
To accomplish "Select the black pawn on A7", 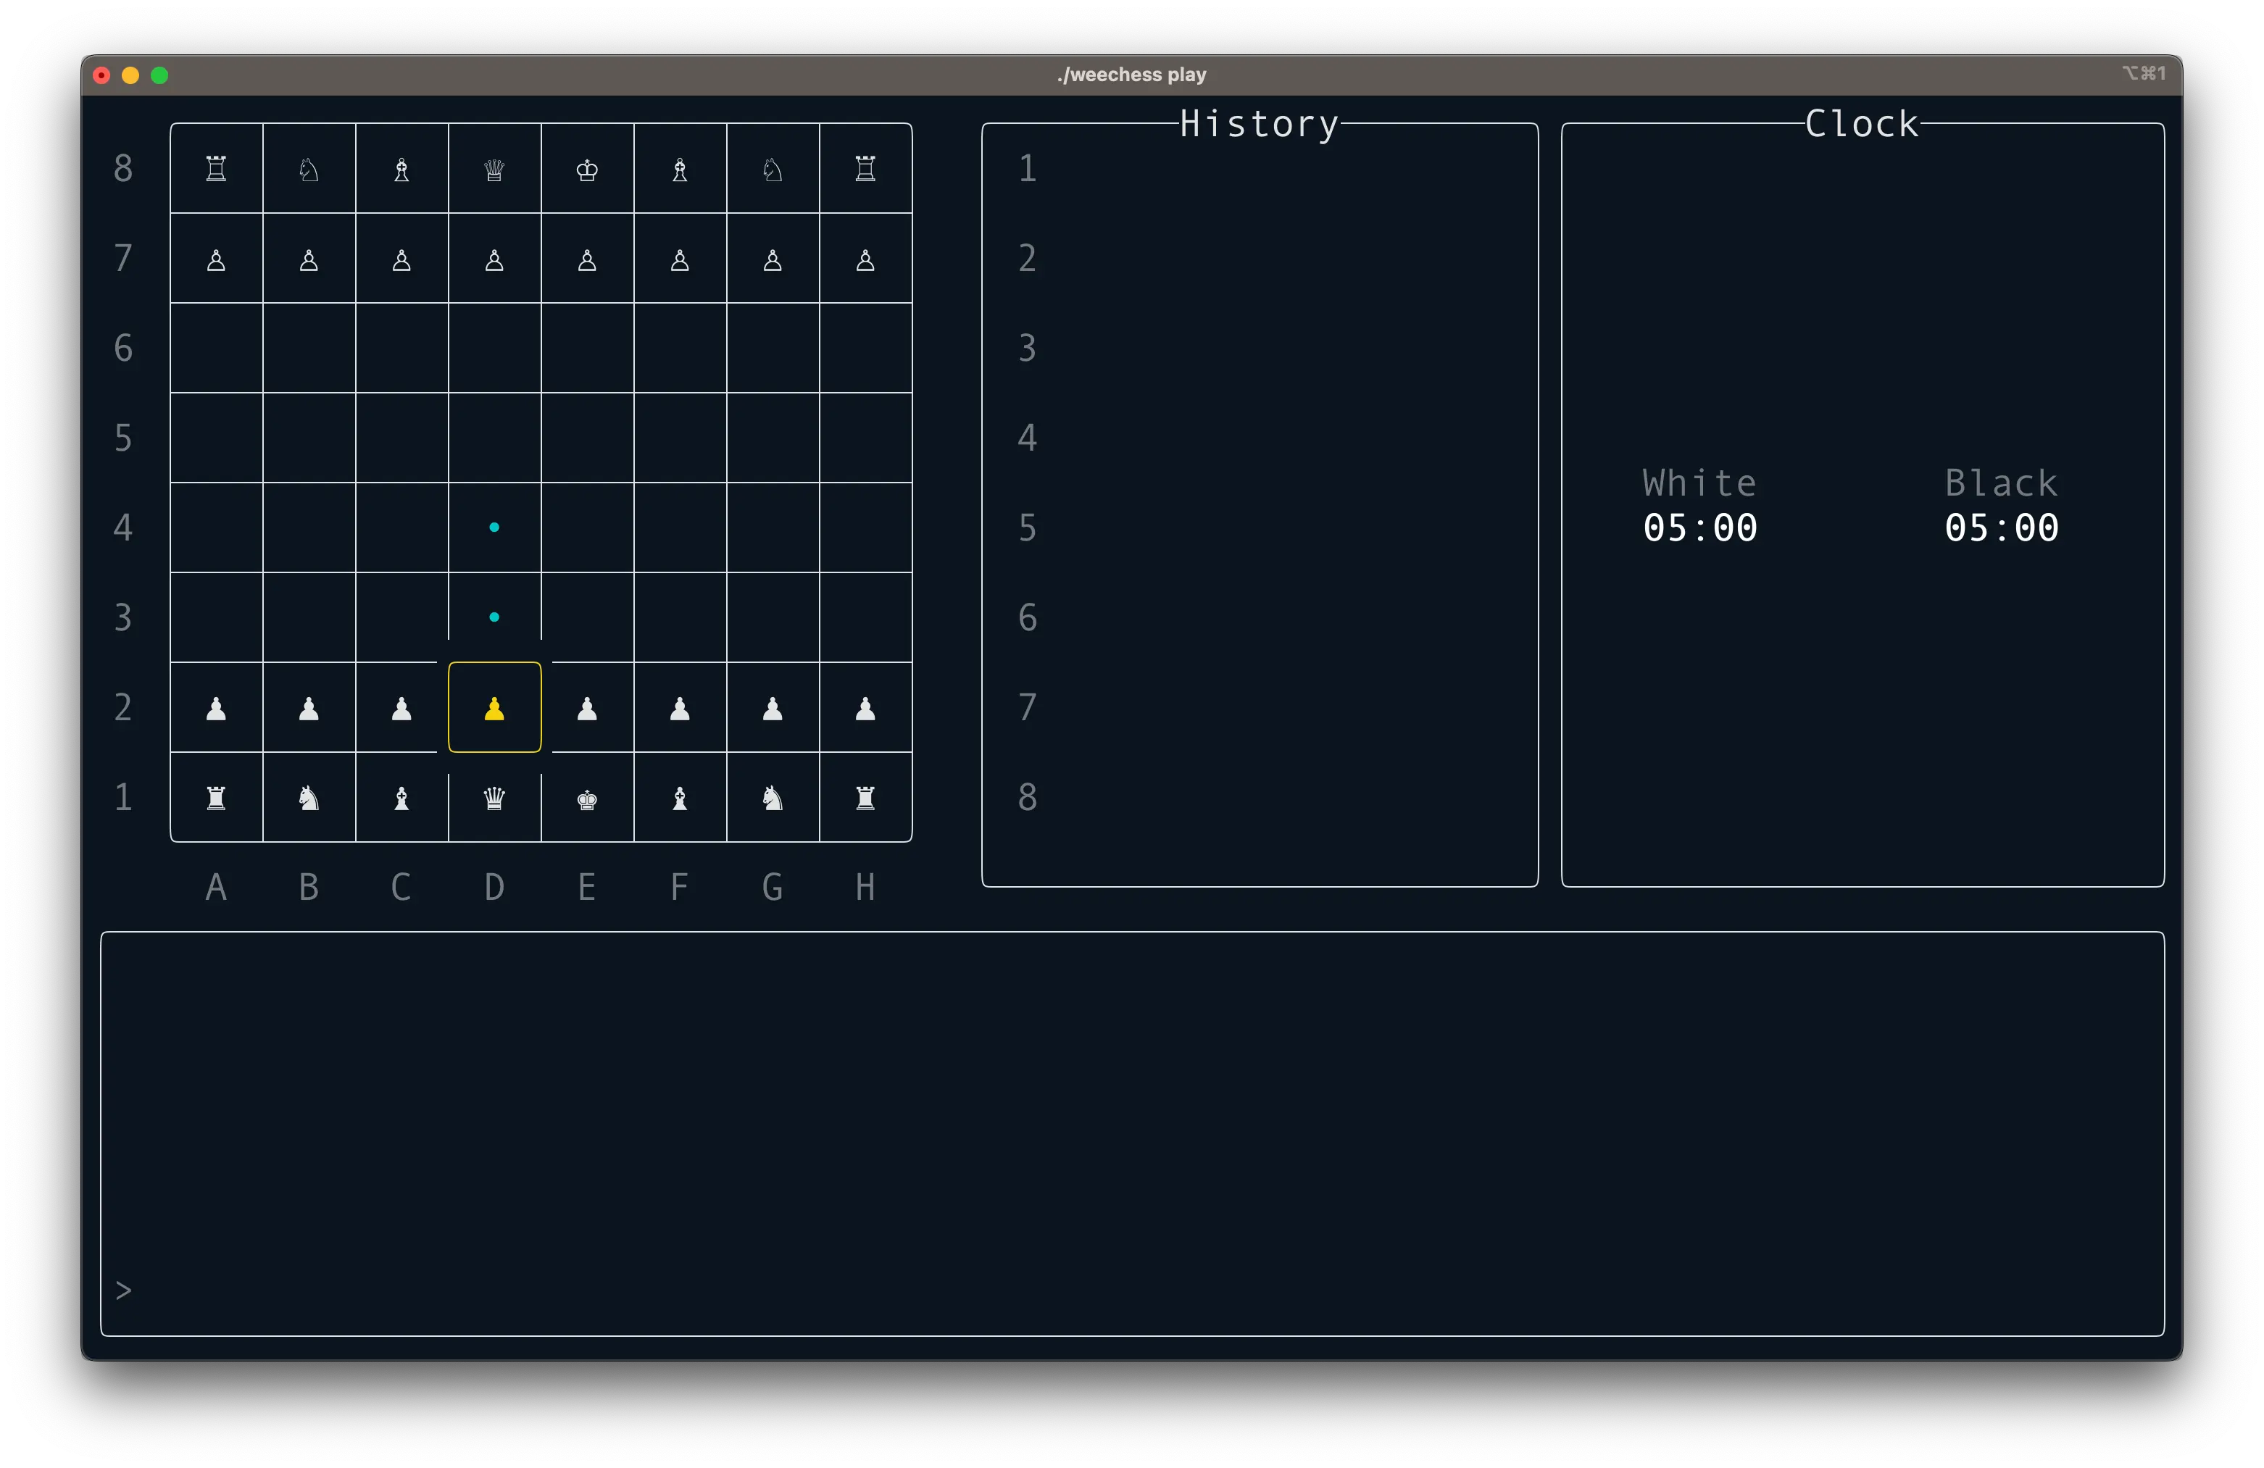I will click(216, 259).
